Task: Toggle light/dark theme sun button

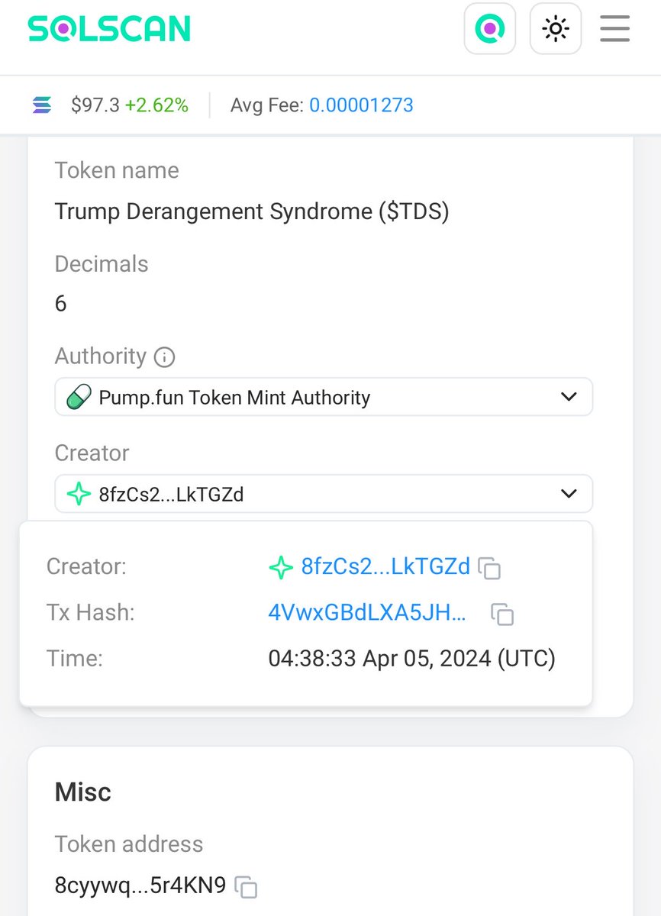Action: (556, 29)
